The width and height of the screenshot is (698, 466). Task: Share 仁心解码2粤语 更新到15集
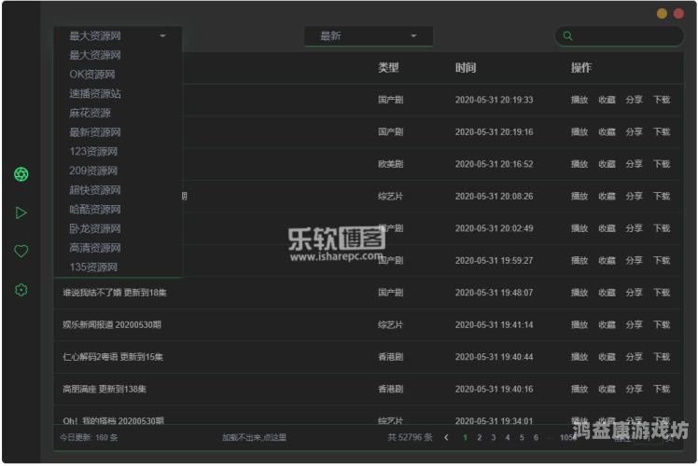634,357
